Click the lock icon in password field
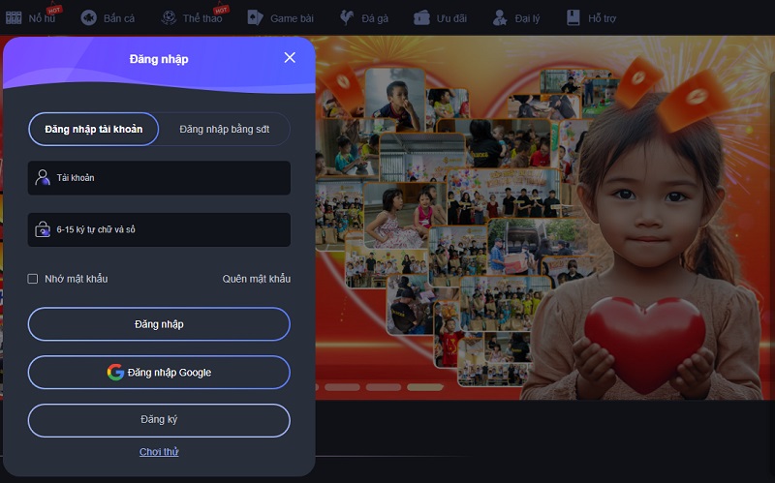The image size is (775, 483). (43, 229)
